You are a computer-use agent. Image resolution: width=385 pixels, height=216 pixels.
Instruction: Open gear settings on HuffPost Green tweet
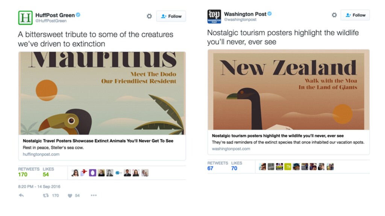[149, 16]
